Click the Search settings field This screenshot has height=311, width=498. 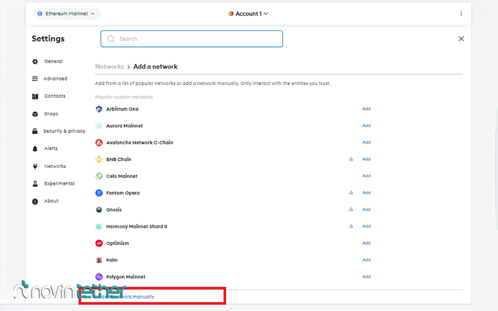191,39
